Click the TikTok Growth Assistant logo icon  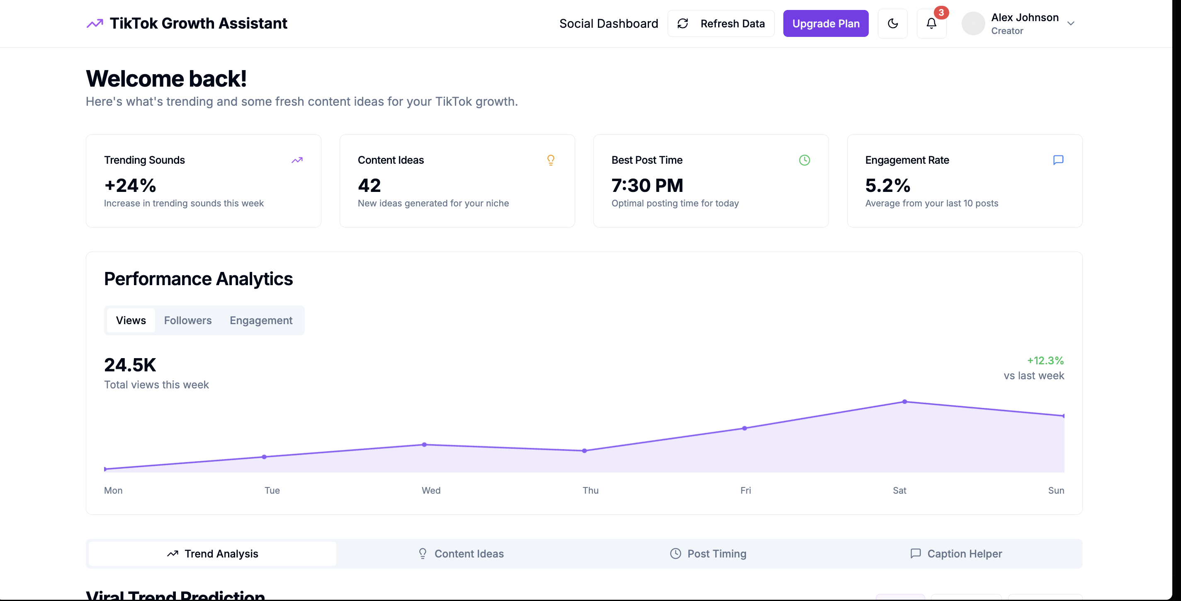tap(95, 23)
